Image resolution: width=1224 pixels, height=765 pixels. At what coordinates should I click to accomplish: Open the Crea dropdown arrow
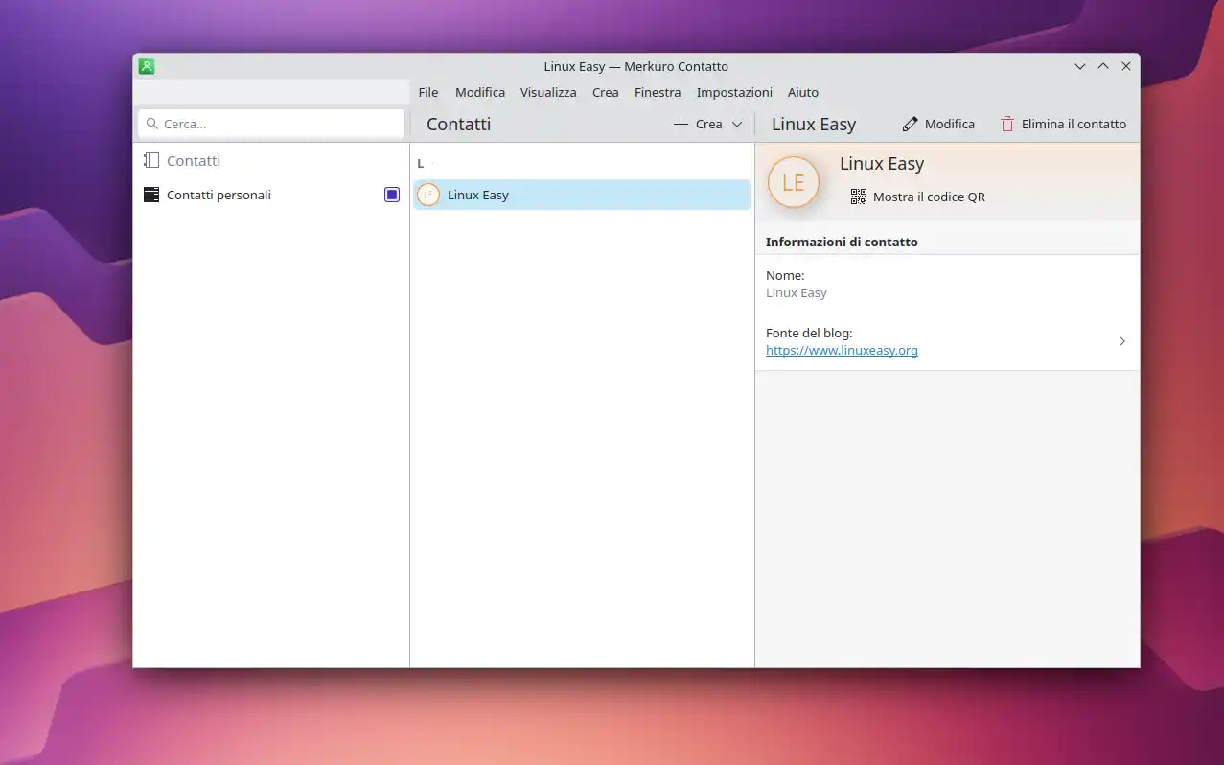pyautogui.click(x=737, y=124)
